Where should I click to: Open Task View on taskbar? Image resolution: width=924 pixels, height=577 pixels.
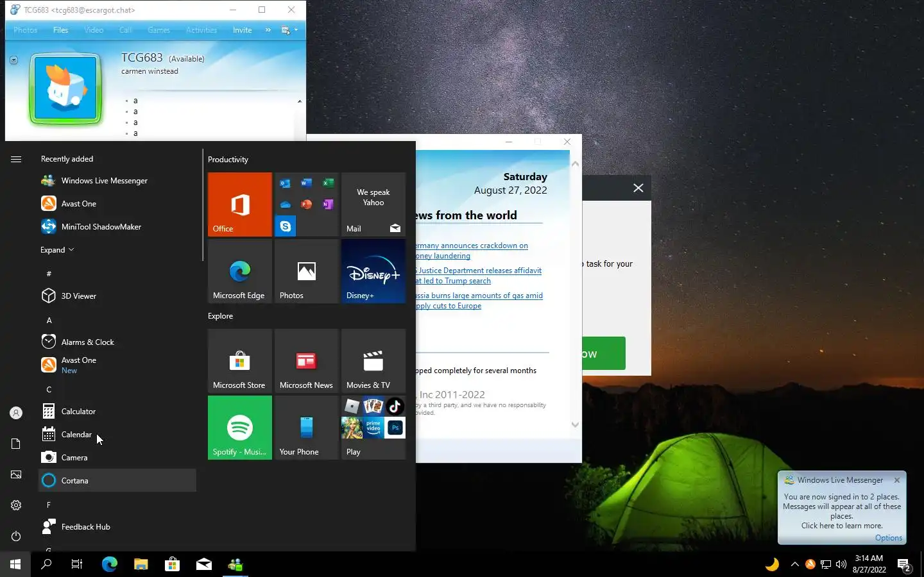pyautogui.click(x=77, y=564)
